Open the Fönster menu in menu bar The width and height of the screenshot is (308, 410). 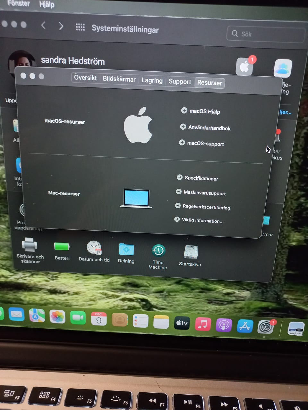point(18,4)
